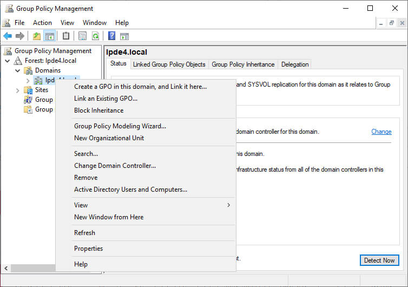
Task: Expand the lpde4.local domain node
Action: tap(28, 81)
